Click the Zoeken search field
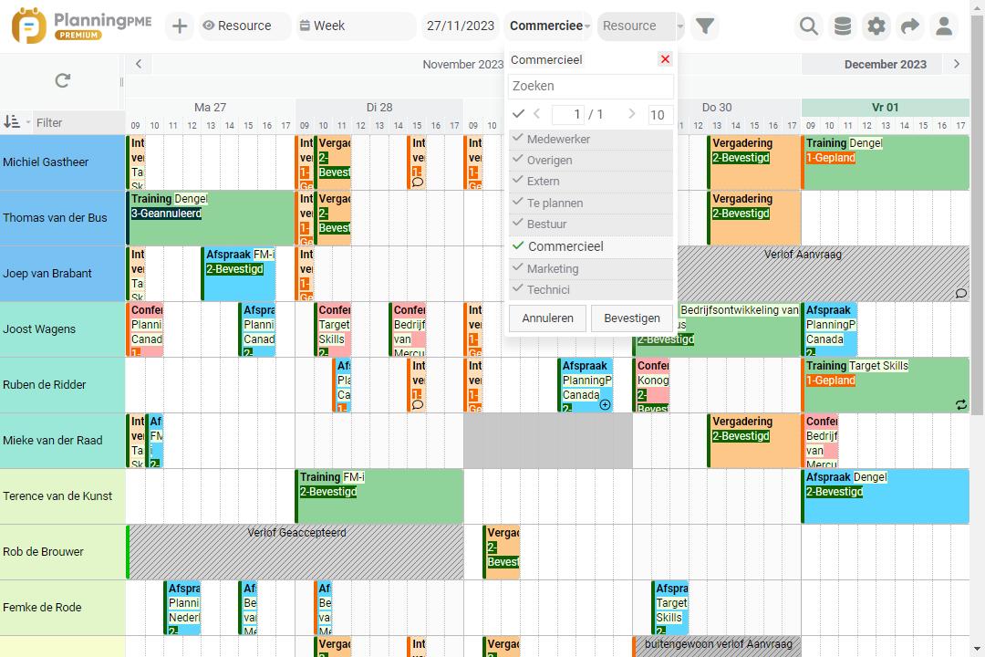 (x=590, y=86)
